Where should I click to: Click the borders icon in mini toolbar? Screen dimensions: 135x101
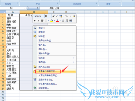pos(46,21)
